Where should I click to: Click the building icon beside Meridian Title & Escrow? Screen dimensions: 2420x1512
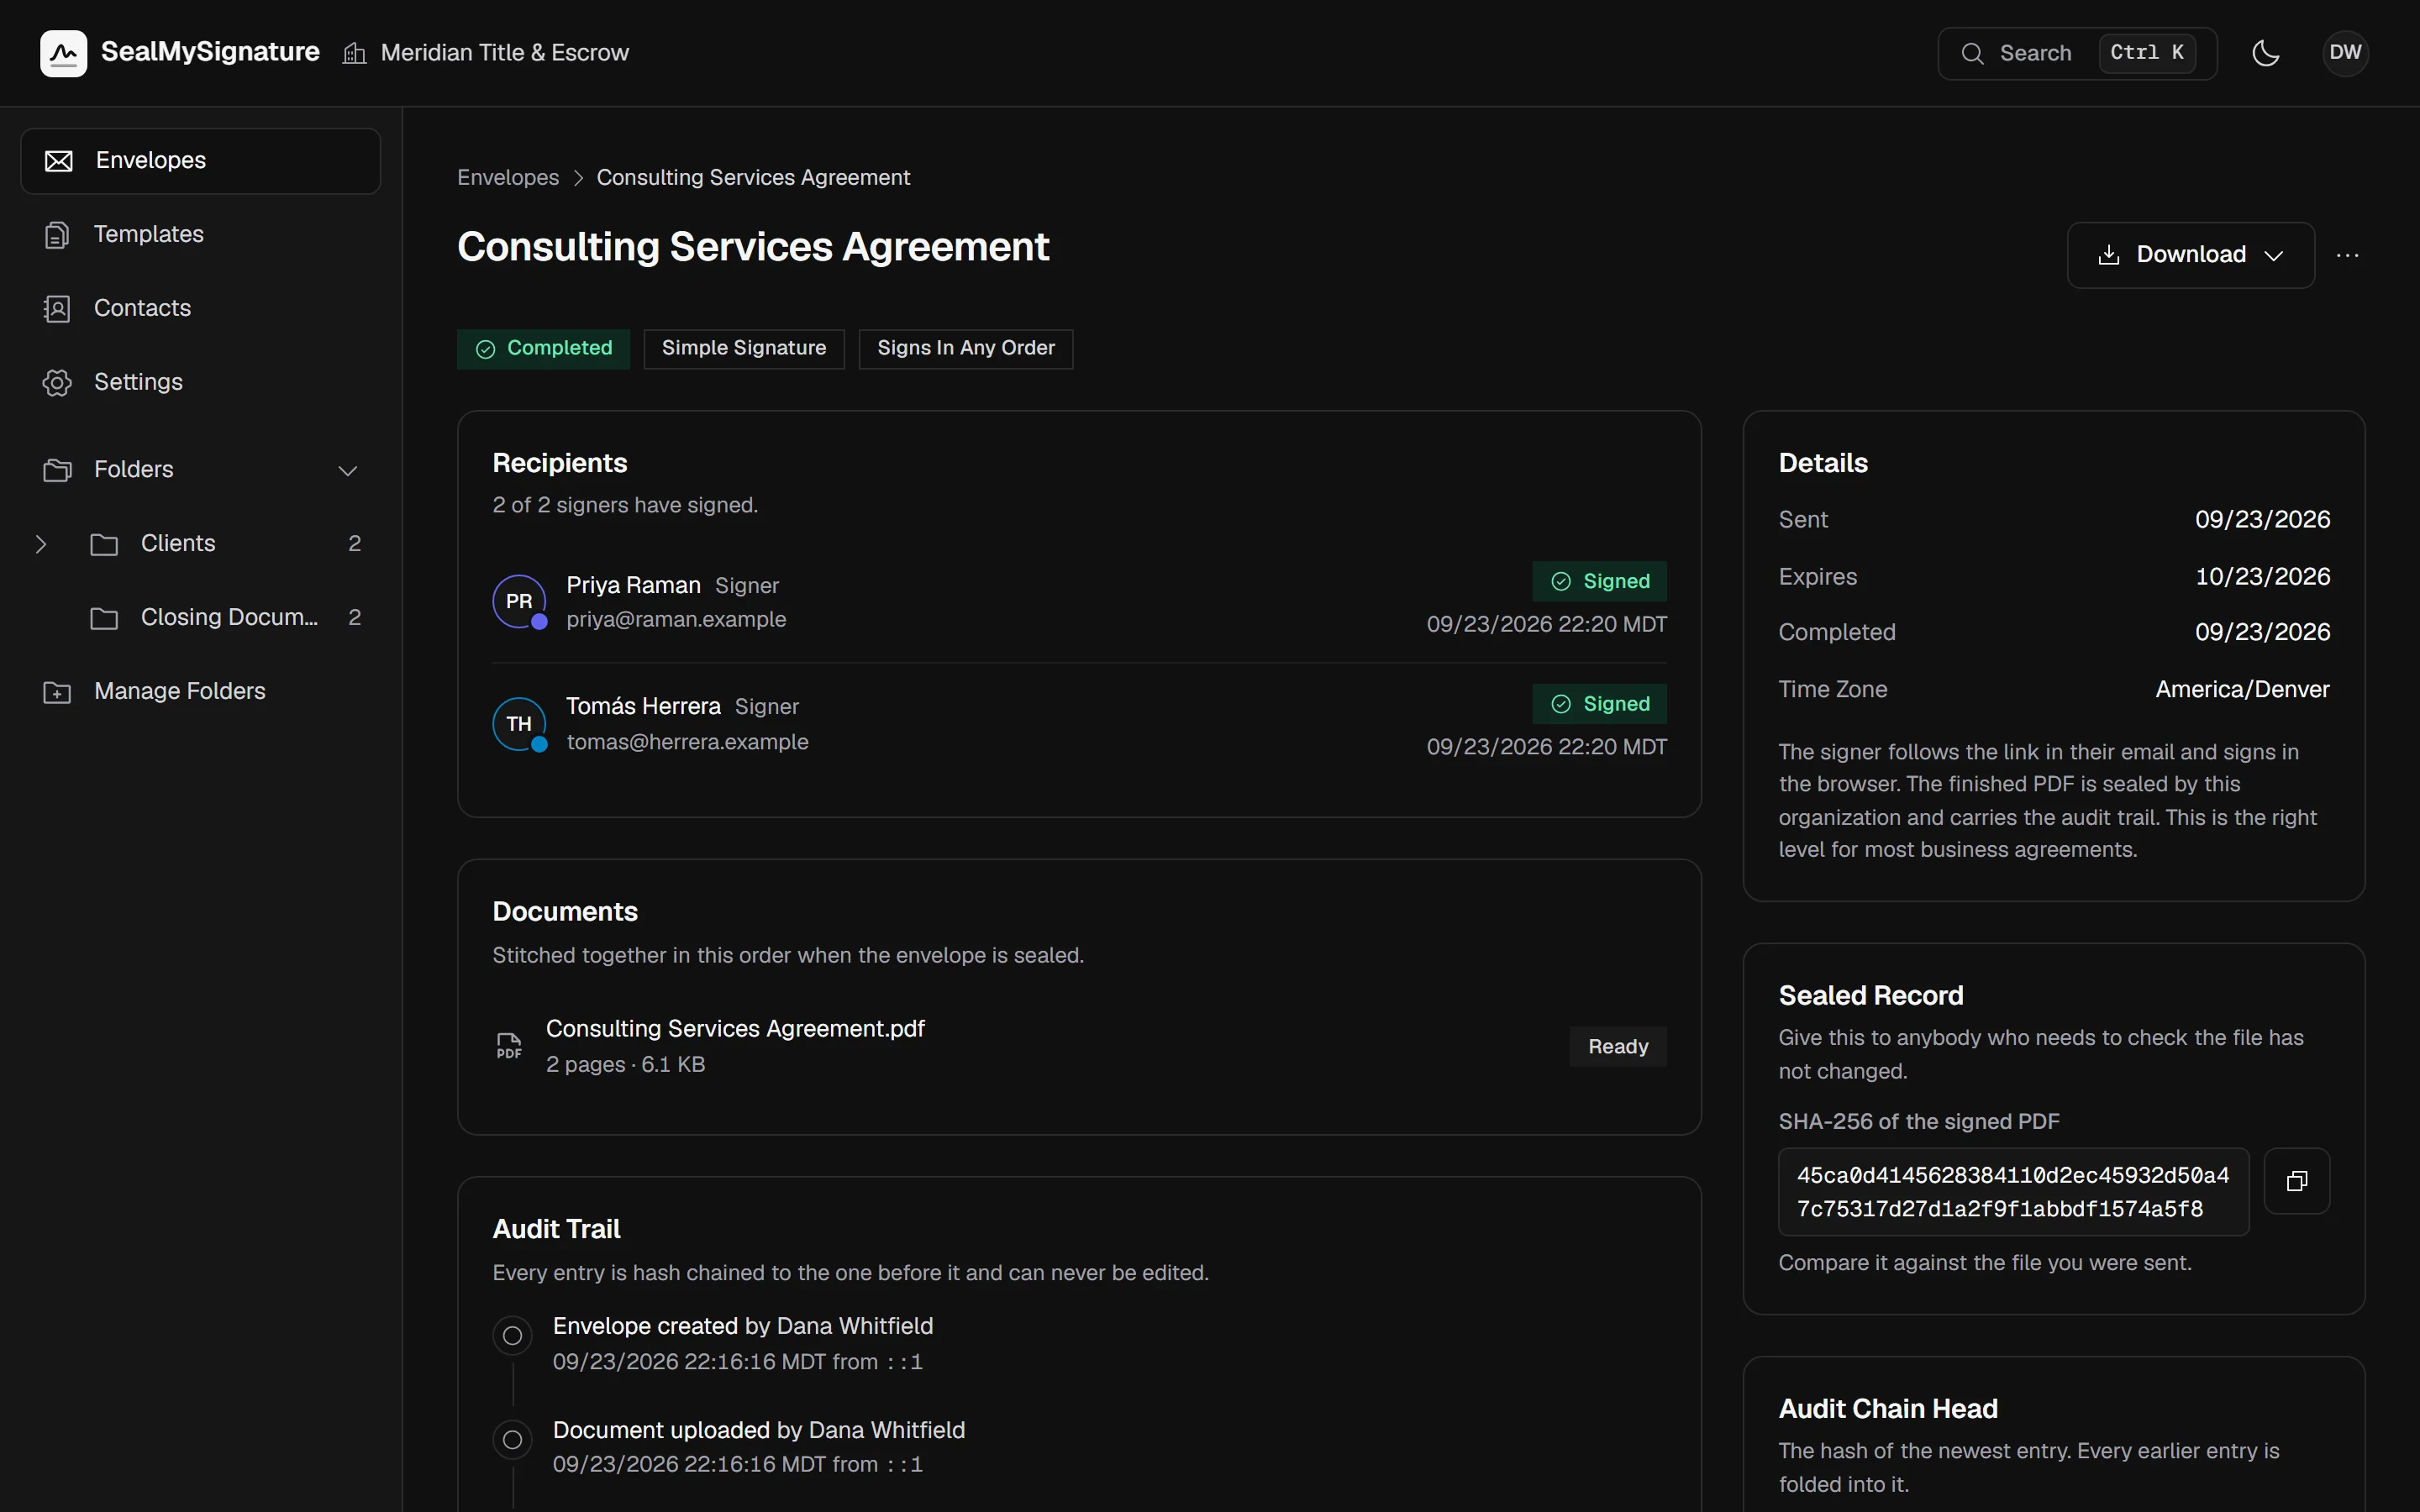(x=354, y=53)
